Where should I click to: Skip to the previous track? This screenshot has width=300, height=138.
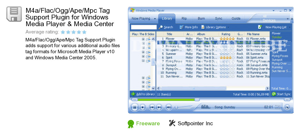(152, 107)
